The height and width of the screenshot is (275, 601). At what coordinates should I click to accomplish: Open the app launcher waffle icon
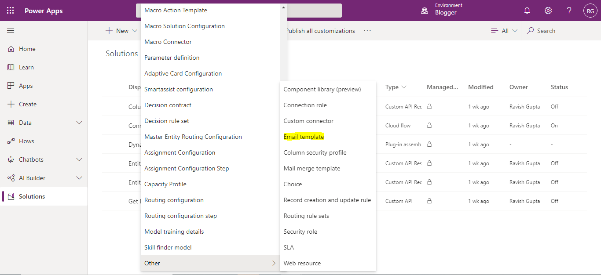tap(10, 10)
